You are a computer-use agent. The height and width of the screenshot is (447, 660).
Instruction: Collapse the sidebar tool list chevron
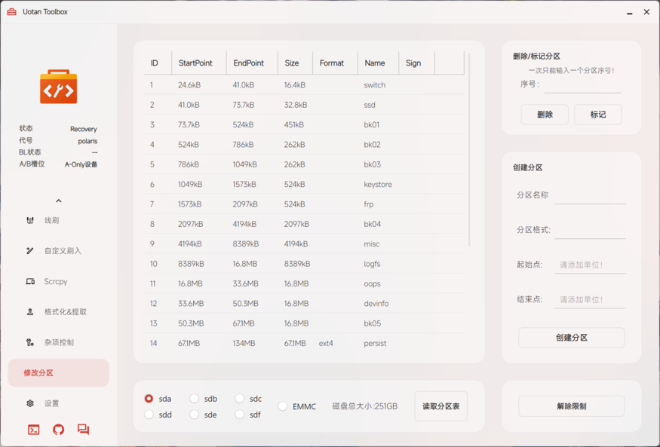click(58, 201)
